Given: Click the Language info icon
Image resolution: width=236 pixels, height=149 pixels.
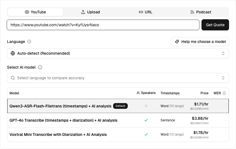Looking at the screenshot, I should coord(29,42).
